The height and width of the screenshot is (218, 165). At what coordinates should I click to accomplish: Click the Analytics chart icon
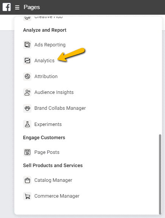coord(27,61)
